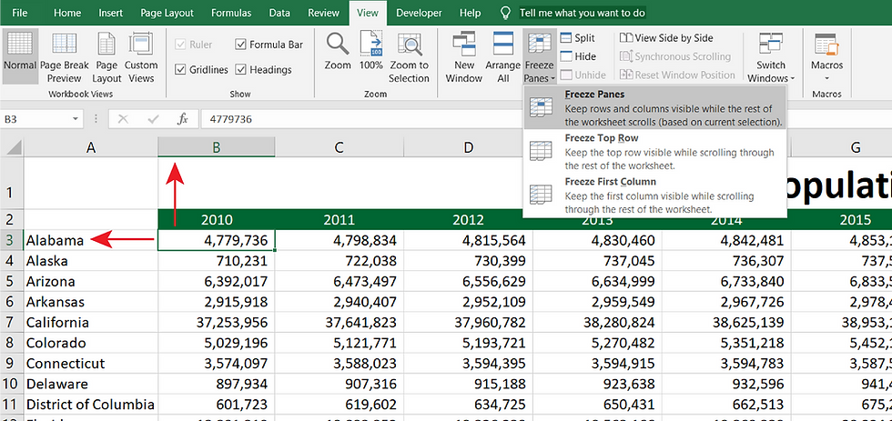Select the 2012 header cell
This screenshot has width=892, height=421.
pos(468,220)
